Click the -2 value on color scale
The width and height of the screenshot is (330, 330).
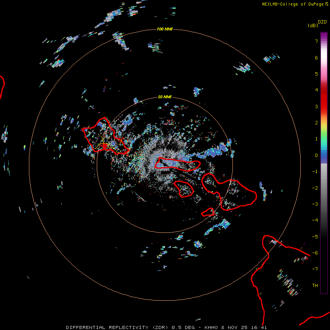[315, 188]
